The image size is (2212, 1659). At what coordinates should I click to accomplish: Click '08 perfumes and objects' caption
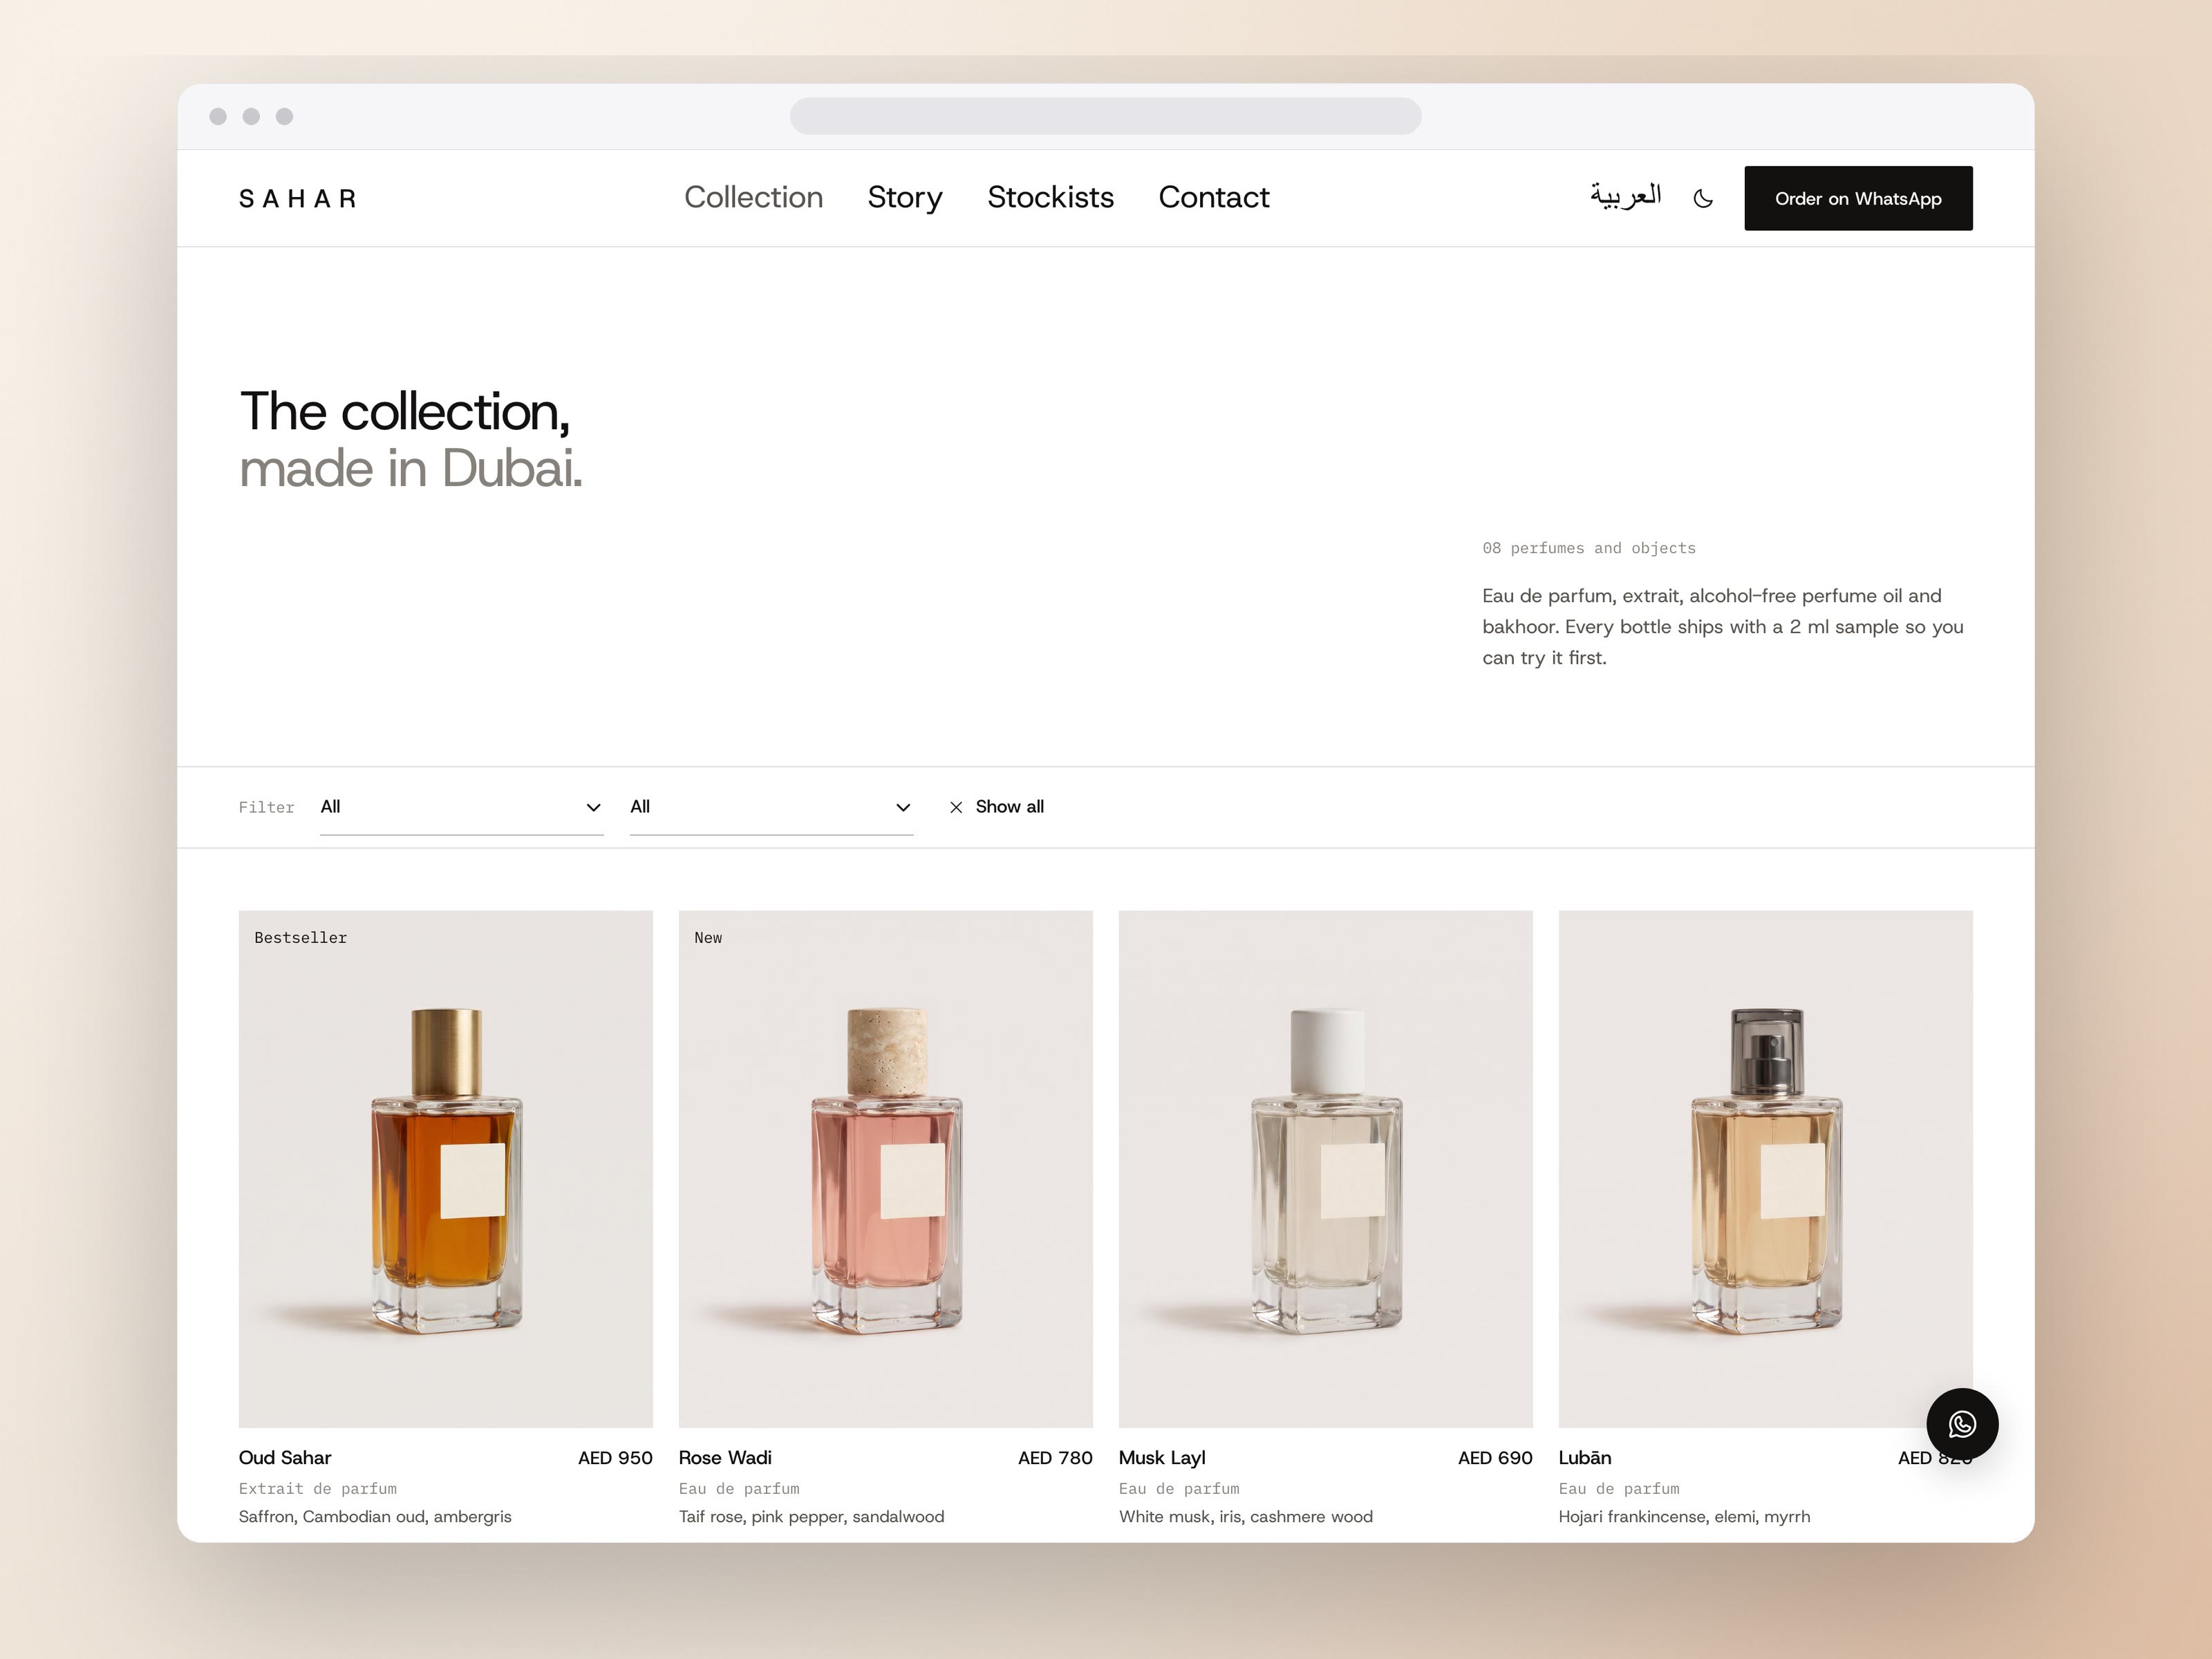tap(1589, 548)
